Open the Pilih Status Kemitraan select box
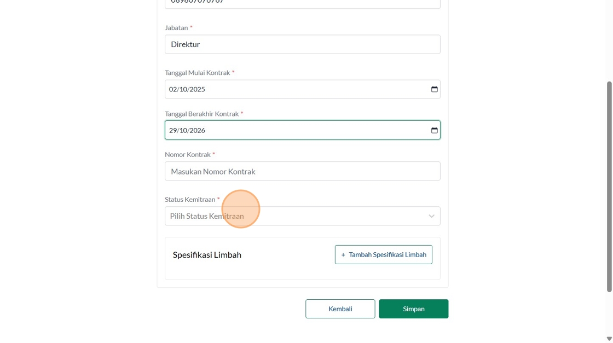This screenshot has width=613, height=343. 296,216
